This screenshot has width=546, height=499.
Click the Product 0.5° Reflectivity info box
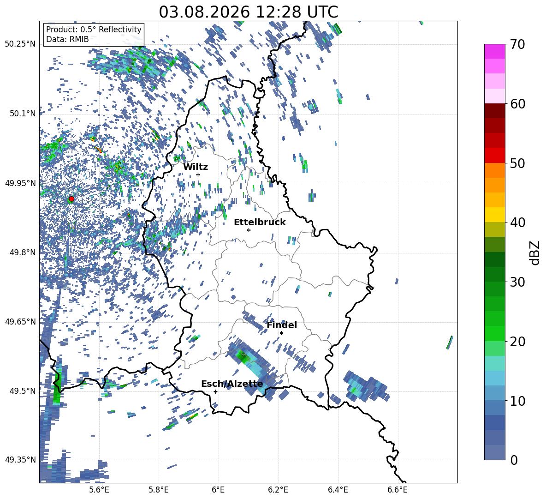tap(94, 34)
